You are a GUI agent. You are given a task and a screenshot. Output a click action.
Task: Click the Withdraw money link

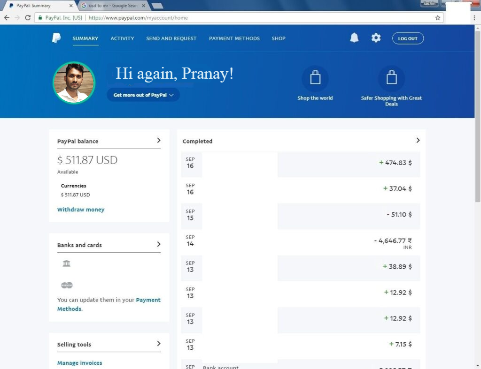(x=81, y=210)
